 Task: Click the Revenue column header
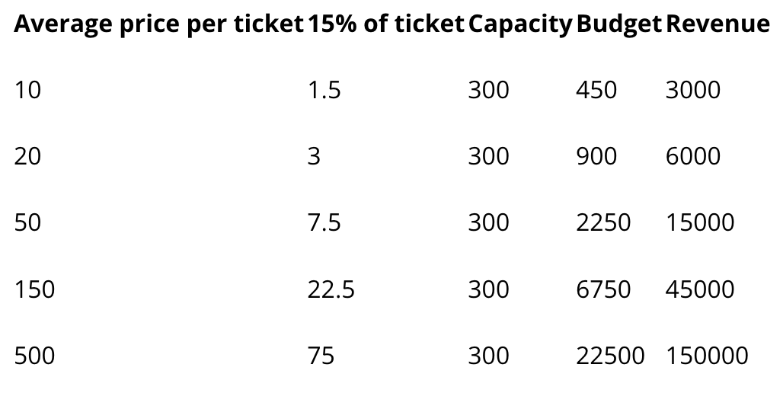[717, 24]
